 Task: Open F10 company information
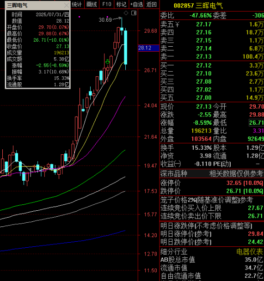pos(107,4)
